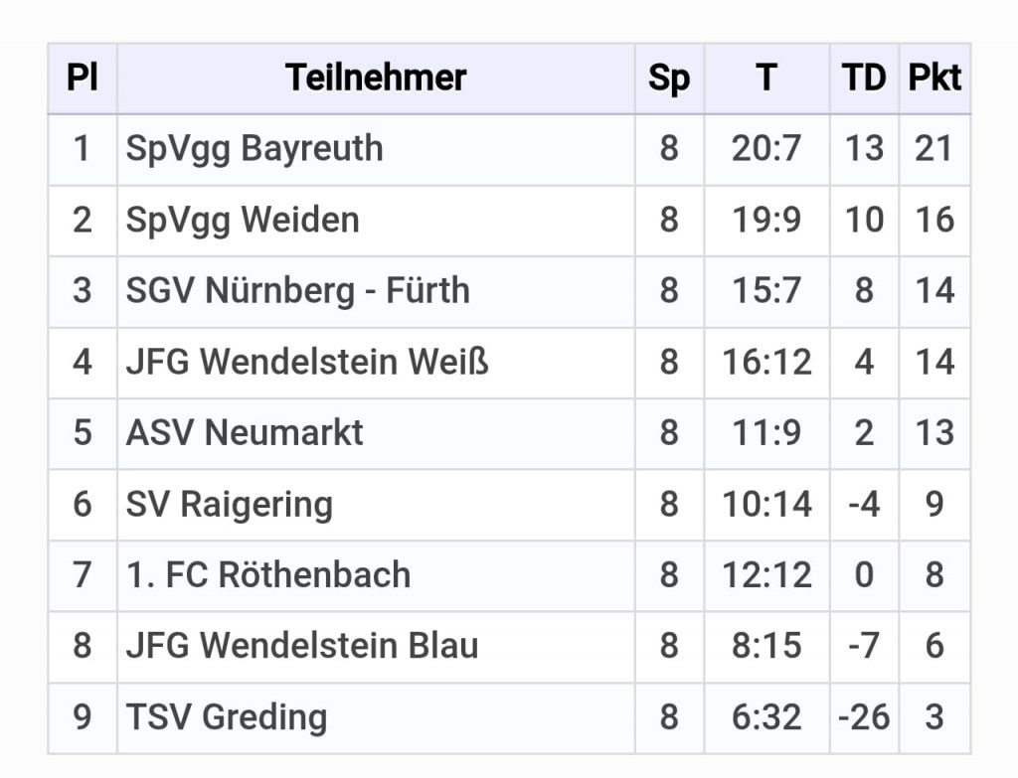Click the Sp column header
Screen dimensions: 1018x778
[669, 78]
